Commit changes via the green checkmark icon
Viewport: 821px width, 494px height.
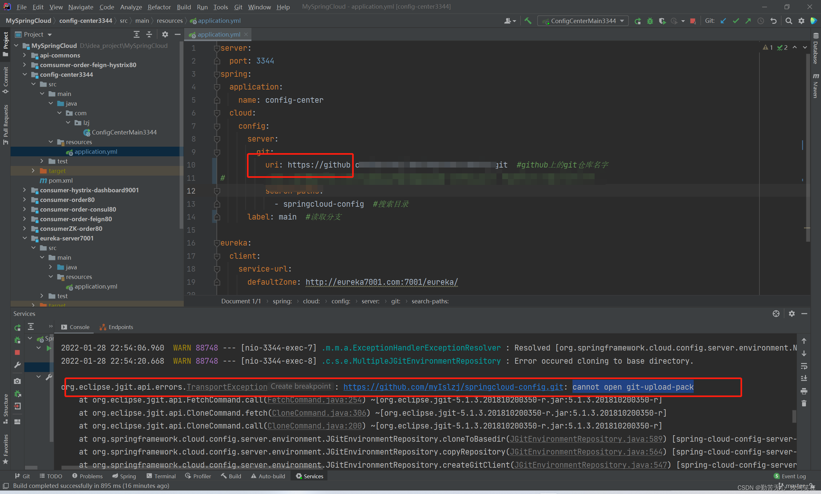pos(736,21)
